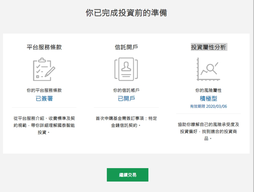The image size is (254, 192).
Task: Click the platform service terms description paragraph
Action: [x=44, y=125]
